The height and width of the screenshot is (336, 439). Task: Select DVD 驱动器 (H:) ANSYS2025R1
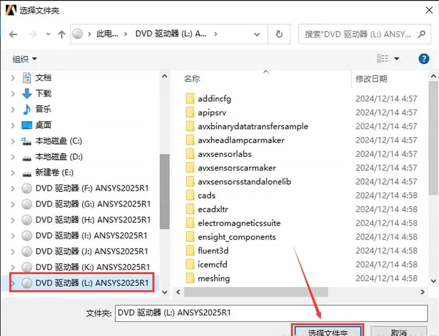pos(93,220)
